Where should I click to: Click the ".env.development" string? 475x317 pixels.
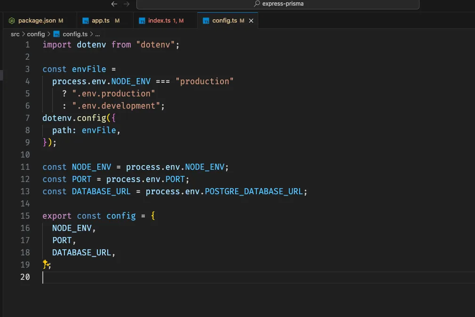[x=116, y=106]
